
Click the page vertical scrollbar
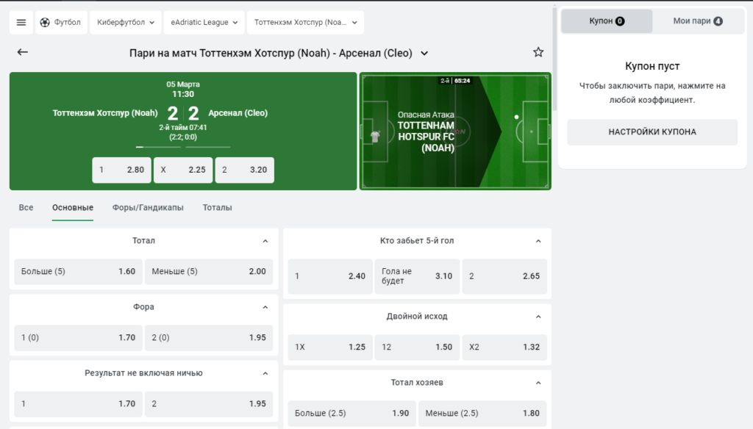tap(554, 59)
